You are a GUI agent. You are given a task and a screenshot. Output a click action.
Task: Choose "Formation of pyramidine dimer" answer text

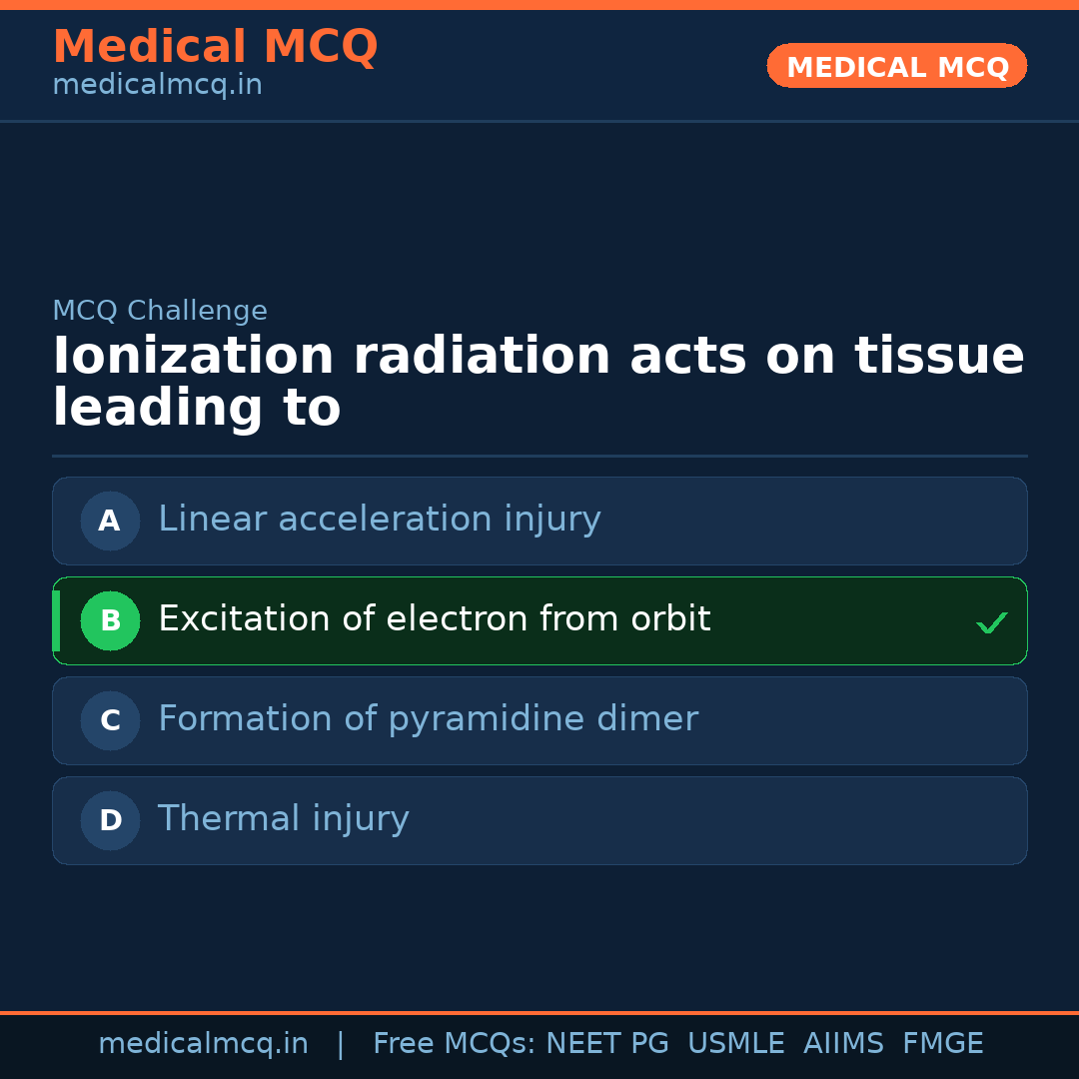coord(428,719)
